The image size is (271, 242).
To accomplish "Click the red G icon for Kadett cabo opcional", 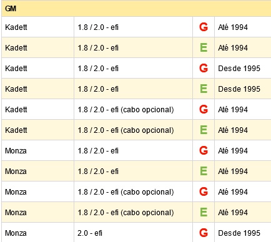I will click(x=204, y=109).
